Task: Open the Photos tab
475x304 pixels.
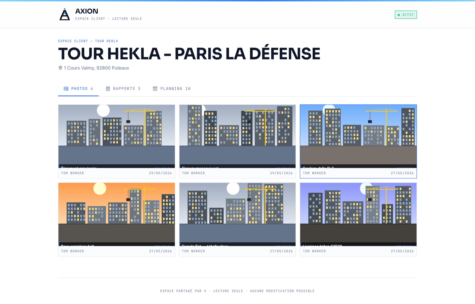Action: tap(78, 89)
